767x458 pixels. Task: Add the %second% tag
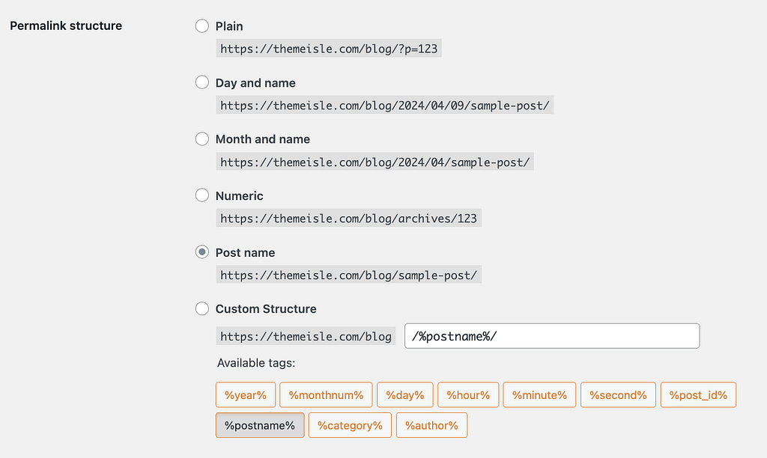click(618, 395)
